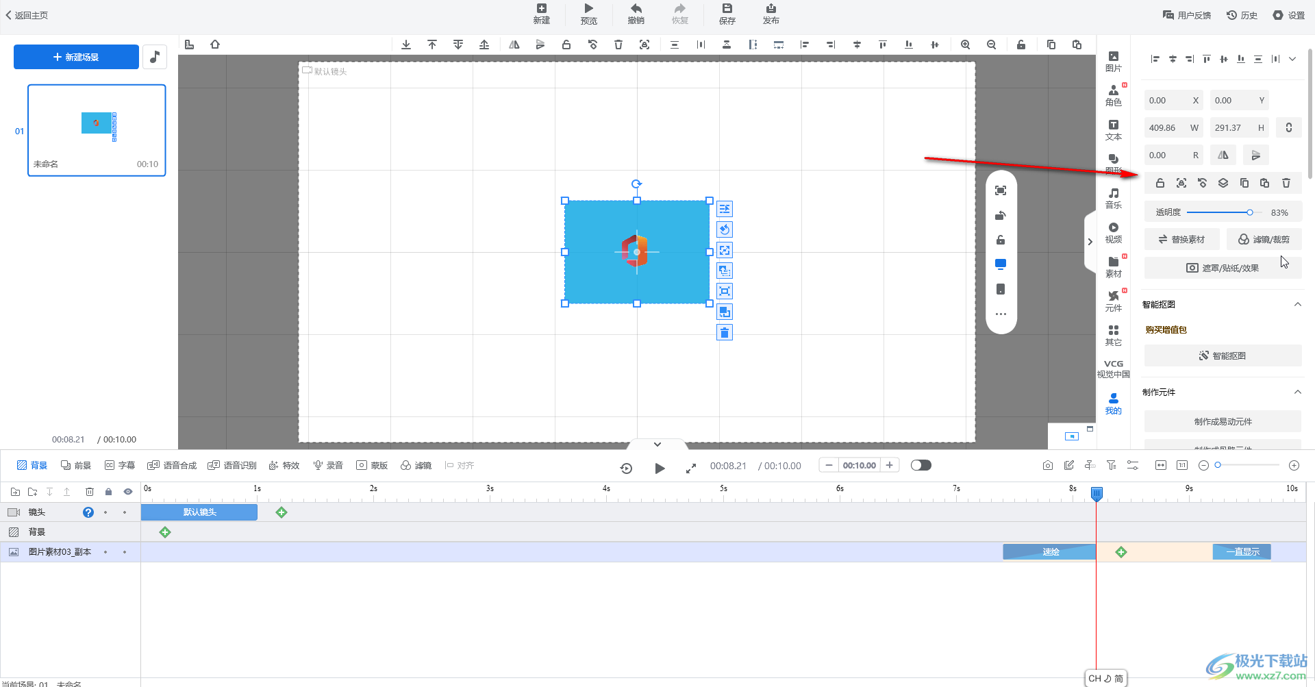1315x687 pixels.
Task: Open the 图片 image sidebar panel
Action: point(1113,62)
